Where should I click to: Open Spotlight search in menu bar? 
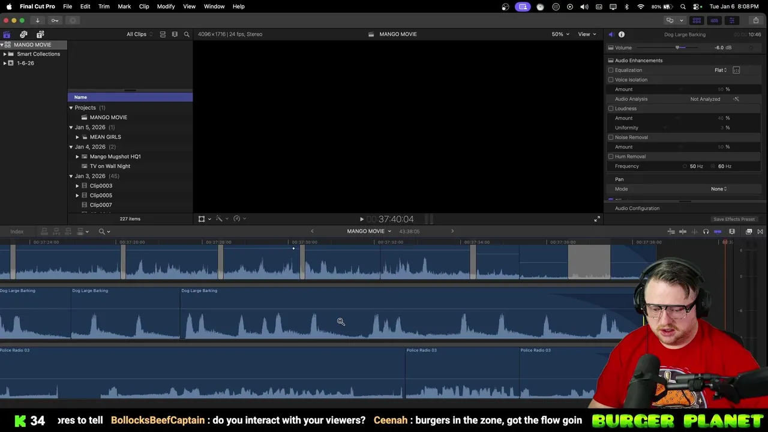coord(683,7)
